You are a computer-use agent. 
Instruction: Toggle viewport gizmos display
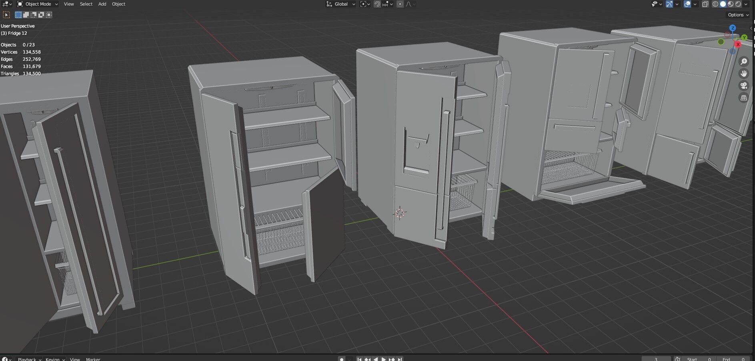[x=669, y=4]
